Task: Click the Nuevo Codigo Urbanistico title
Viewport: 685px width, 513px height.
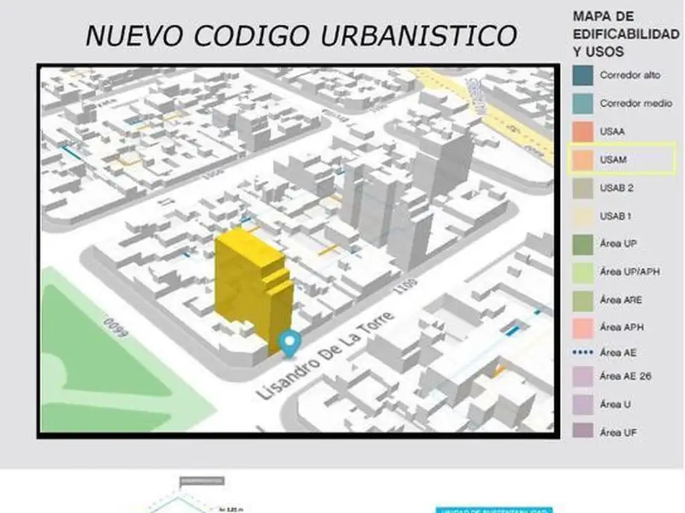Action: (x=301, y=36)
